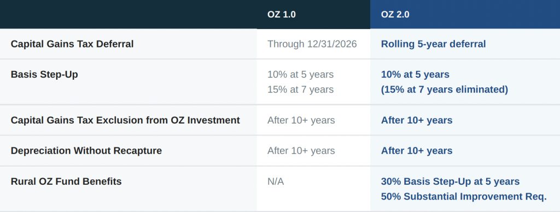Screen dimensions: 560x212
Task: Click the Basis Step-Up row label
Action: (x=44, y=75)
